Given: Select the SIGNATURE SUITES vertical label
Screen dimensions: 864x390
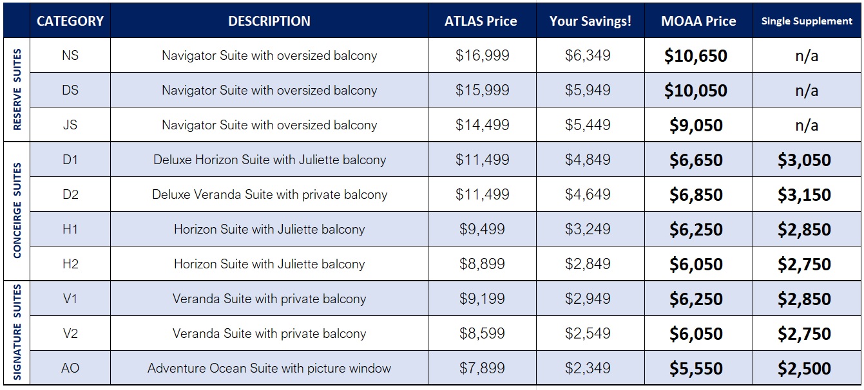Looking at the screenshot, I should click(x=17, y=333).
